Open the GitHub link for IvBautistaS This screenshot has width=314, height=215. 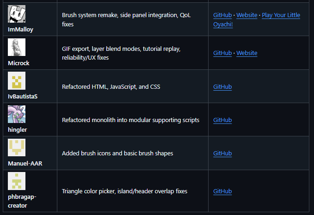pos(222,87)
